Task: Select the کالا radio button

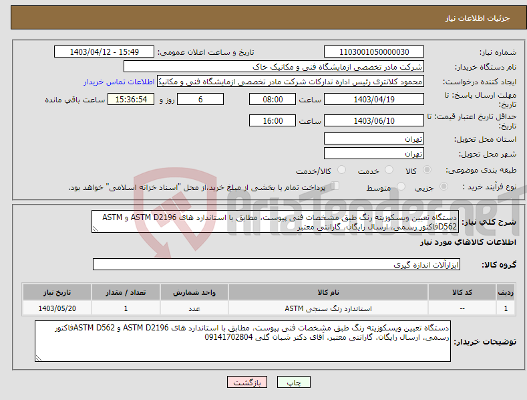Action: point(427,170)
